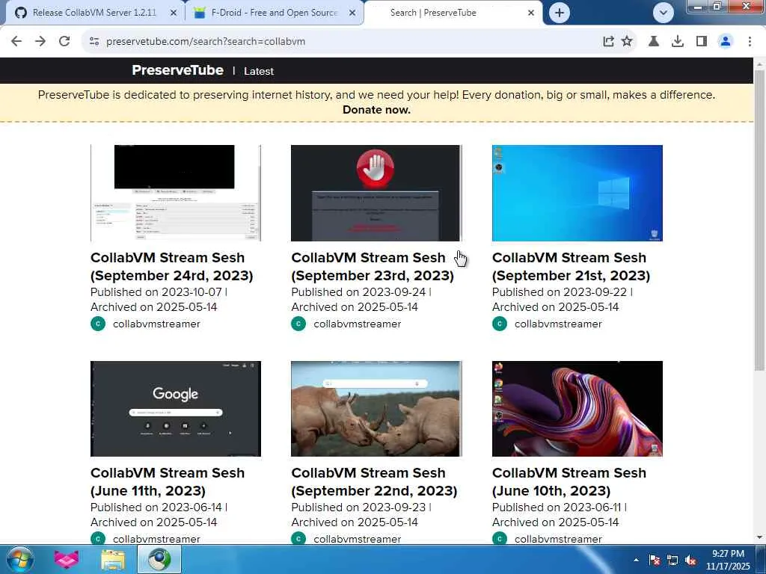Open a new tab with the plus button

[560, 13]
